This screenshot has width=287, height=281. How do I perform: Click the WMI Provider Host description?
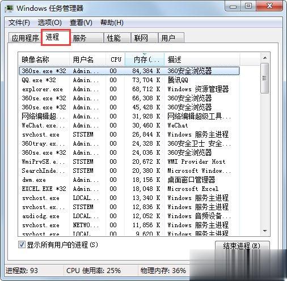(x=196, y=161)
